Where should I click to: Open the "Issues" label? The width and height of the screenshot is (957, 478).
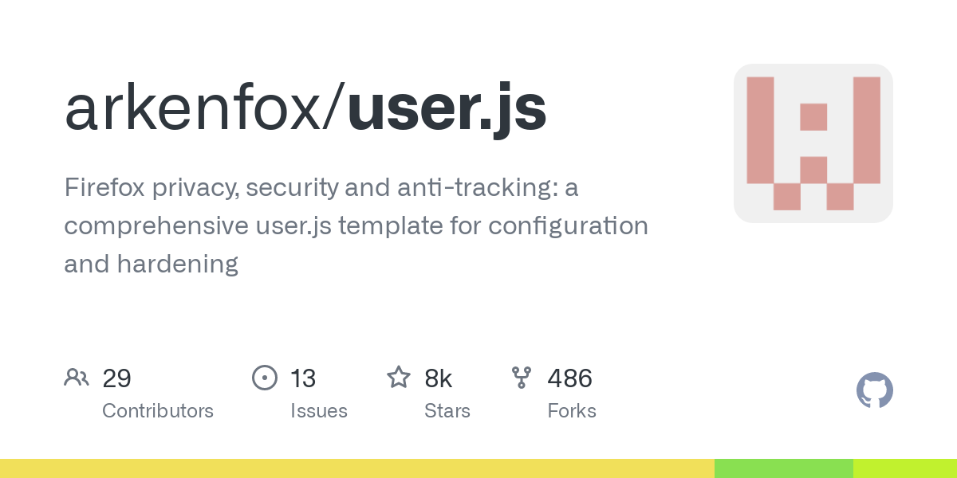point(319,411)
